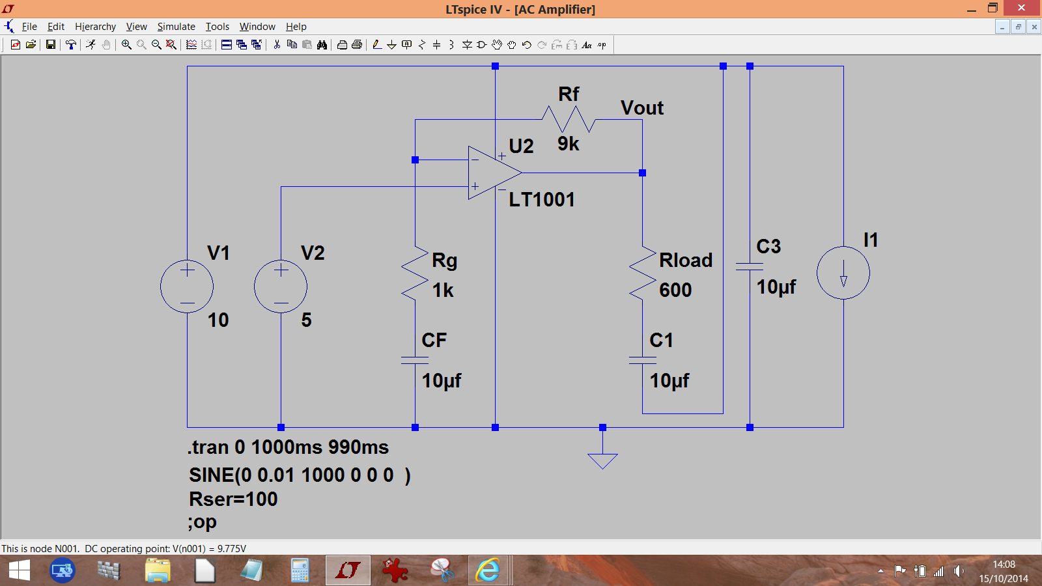Click the Rf 9k resistor symbol
Viewport: 1042px width, 586px height.
pyautogui.click(x=569, y=120)
